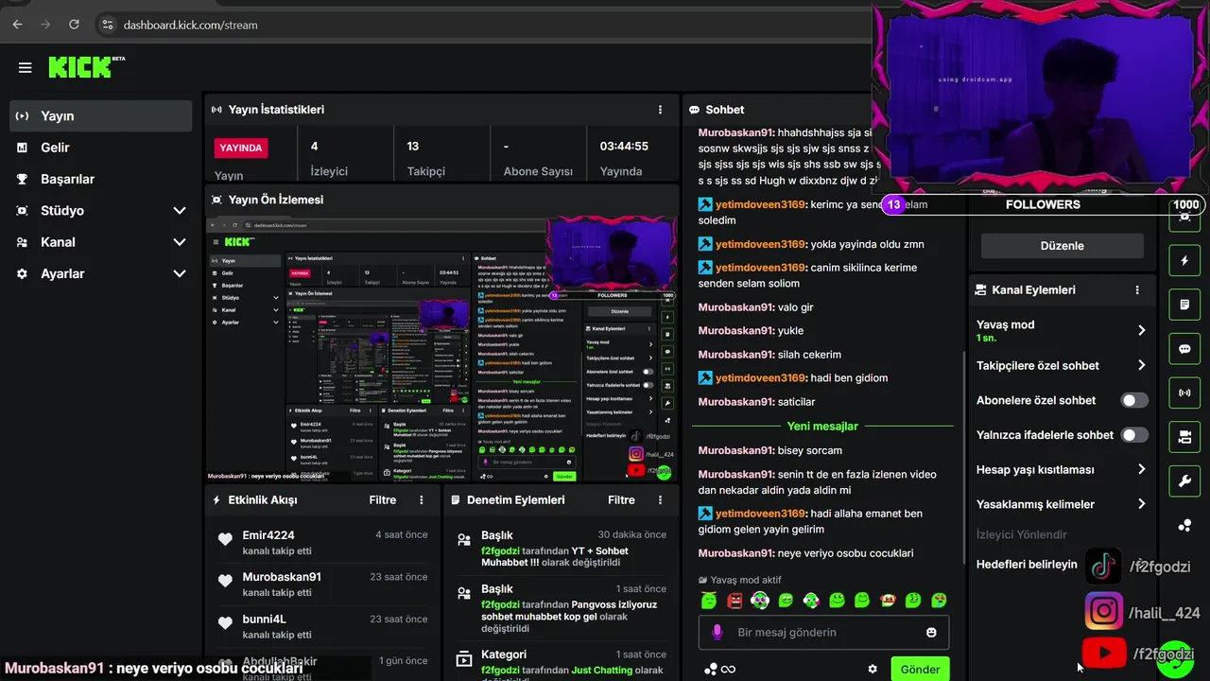Click Murobaskan91 username in 'valo gir' message
Viewport: 1210px width, 681px height.
click(x=736, y=307)
